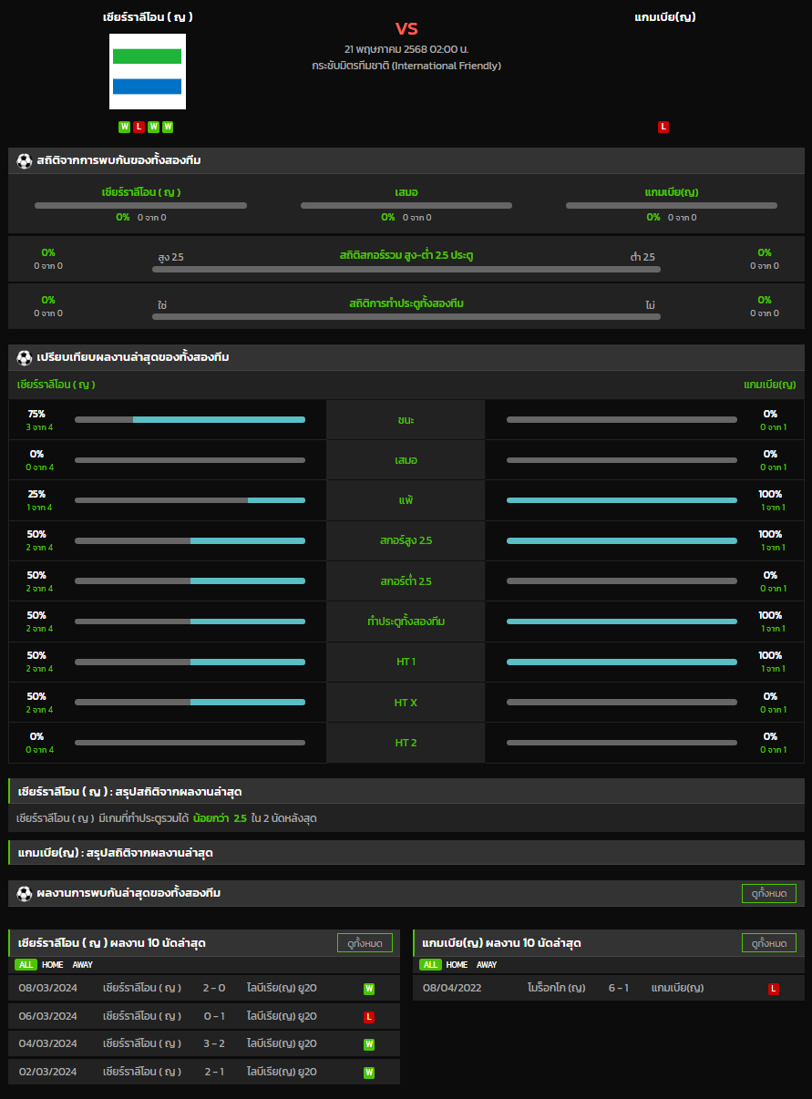This screenshot has height=1099, width=812.
Task: Click the soccer ball icon beside สถิติจากการพบกันของทั้งสองทีม
Action: (x=25, y=160)
